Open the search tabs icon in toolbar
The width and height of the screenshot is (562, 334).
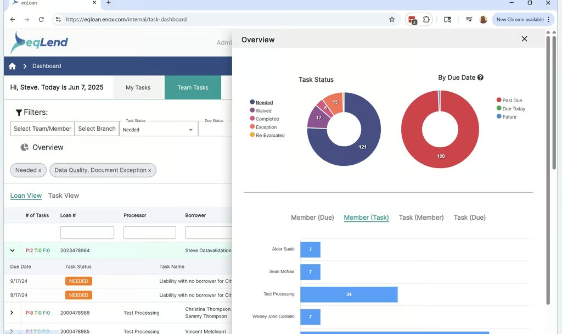[448, 19]
